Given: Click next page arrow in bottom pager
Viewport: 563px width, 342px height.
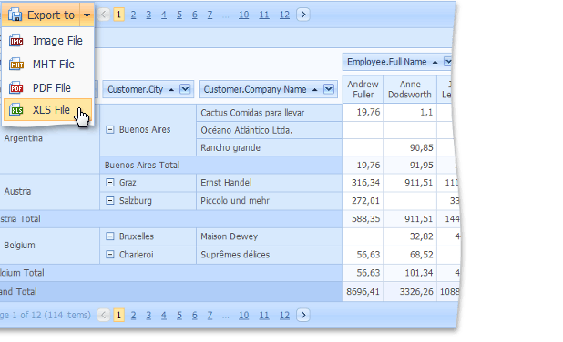Looking at the screenshot, I should pyautogui.click(x=303, y=315).
